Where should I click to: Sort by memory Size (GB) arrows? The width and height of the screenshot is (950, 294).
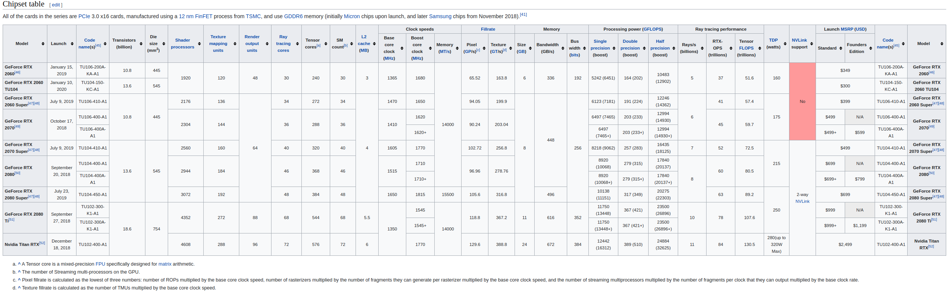point(530,48)
